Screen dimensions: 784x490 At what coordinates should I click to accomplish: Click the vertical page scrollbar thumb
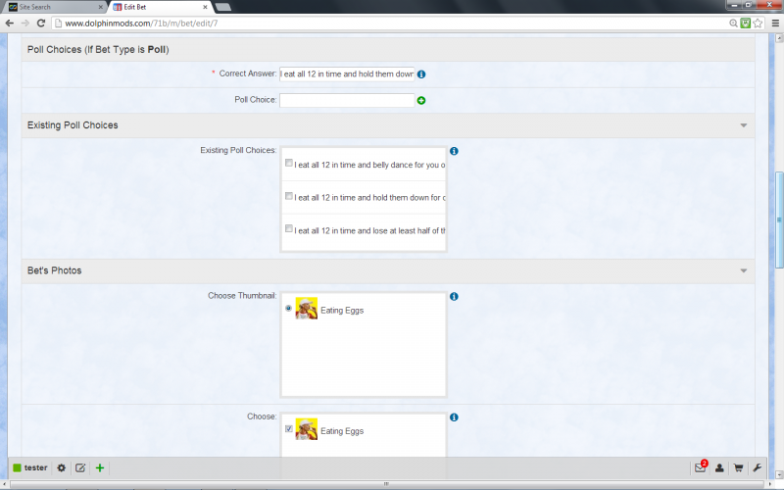tap(778, 220)
